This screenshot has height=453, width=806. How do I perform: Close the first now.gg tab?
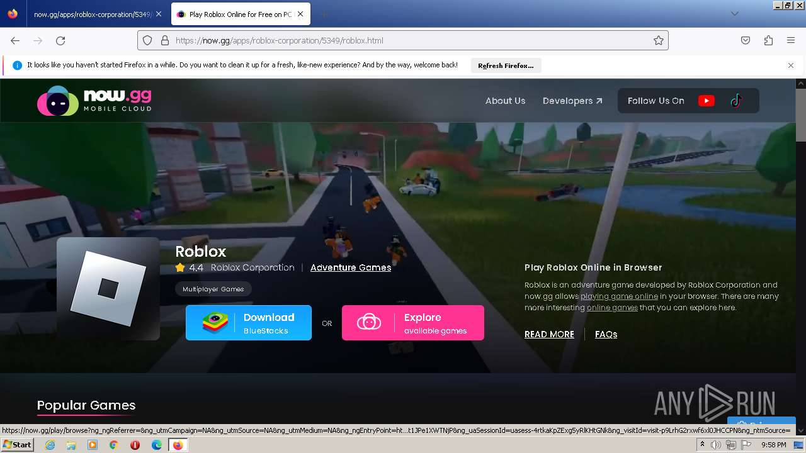click(x=159, y=14)
